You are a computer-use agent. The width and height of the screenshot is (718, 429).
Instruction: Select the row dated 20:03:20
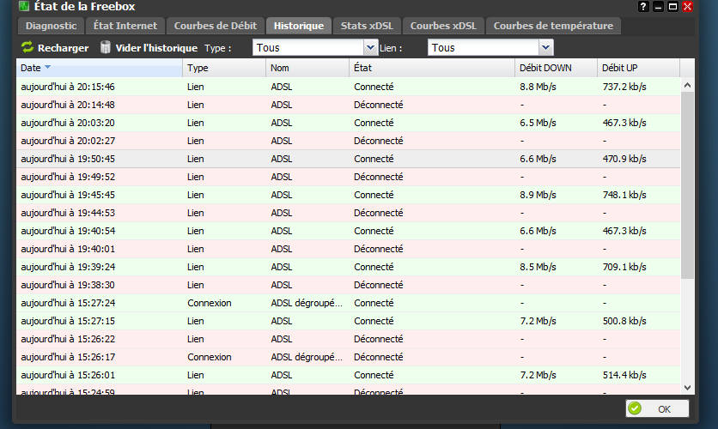coord(348,123)
